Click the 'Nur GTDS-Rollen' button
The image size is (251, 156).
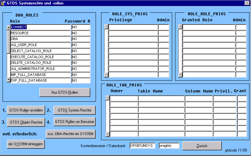tap(65, 92)
